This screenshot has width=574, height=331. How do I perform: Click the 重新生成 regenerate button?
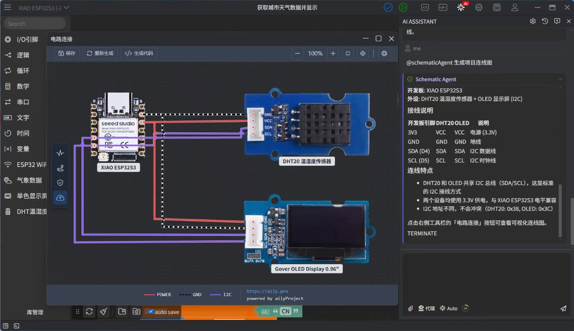click(x=100, y=53)
